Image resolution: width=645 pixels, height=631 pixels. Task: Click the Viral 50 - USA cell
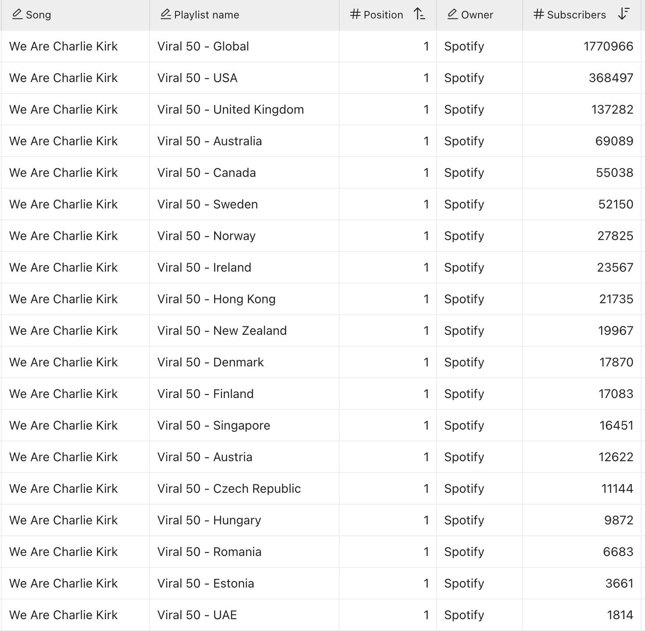(x=244, y=78)
